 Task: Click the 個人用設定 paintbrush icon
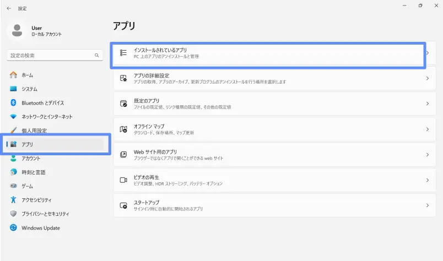point(13,130)
